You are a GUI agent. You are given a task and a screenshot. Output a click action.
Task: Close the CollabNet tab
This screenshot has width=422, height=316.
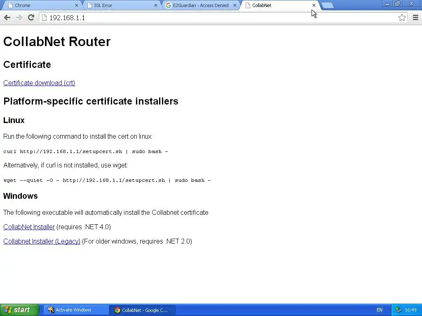(x=314, y=5)
